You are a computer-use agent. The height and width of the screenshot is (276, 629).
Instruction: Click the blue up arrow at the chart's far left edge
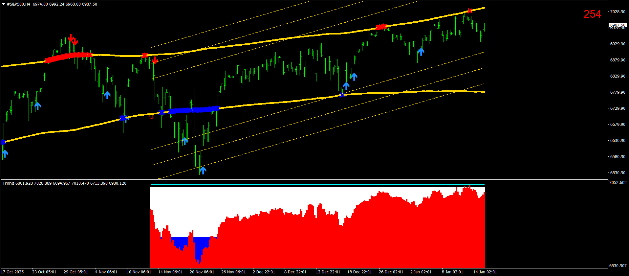coord(5,153)
